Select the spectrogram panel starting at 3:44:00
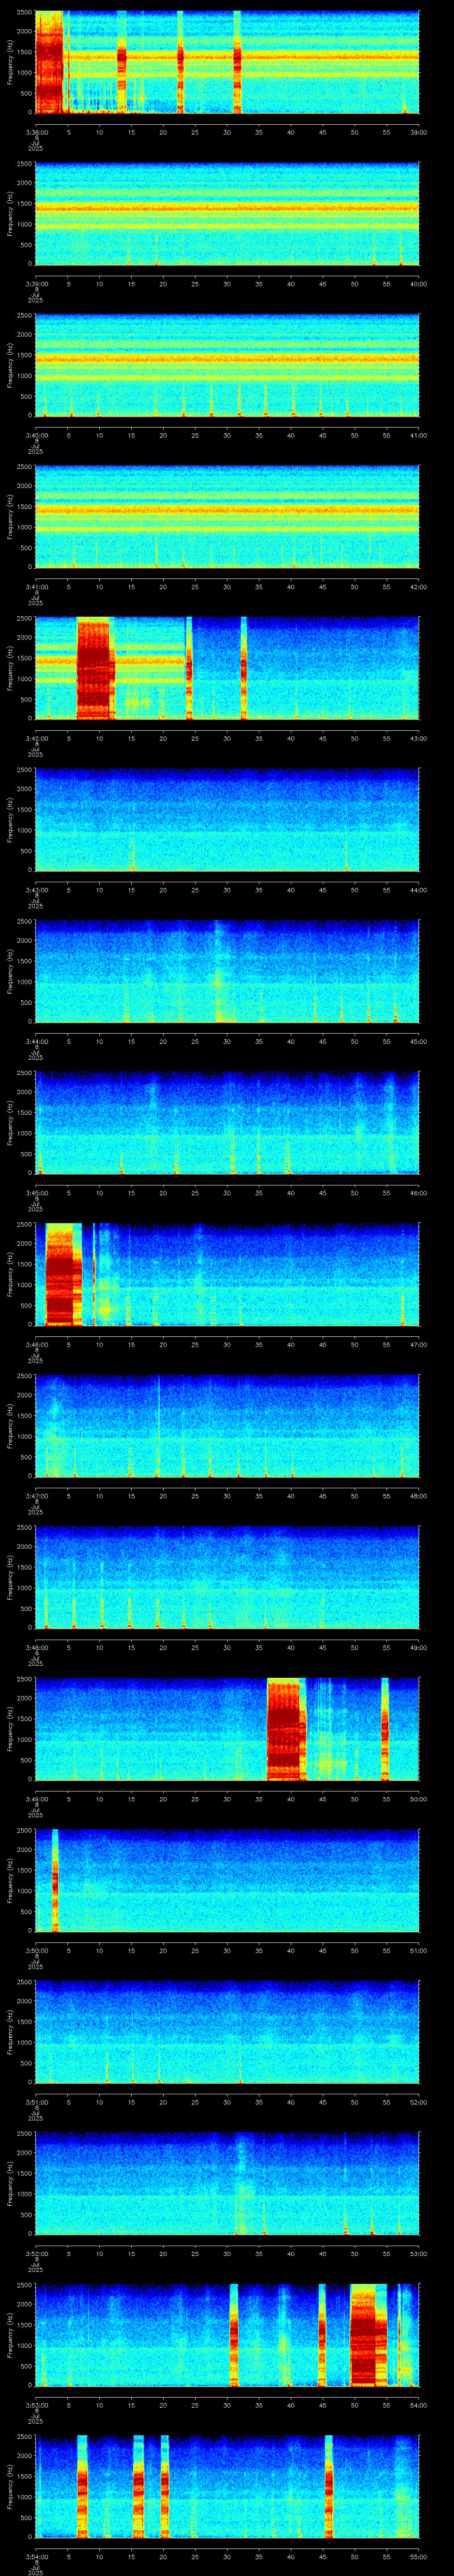 pos(227,971)
